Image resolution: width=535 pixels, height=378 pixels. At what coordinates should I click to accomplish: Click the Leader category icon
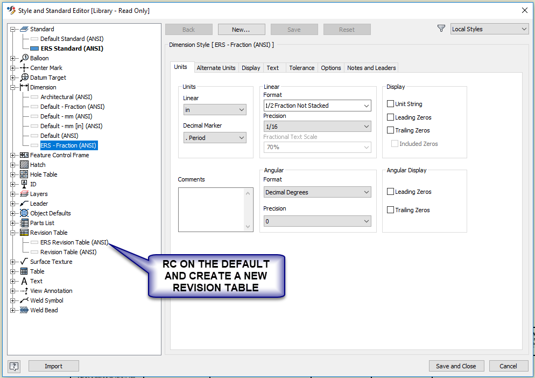(x=24, y=204)
